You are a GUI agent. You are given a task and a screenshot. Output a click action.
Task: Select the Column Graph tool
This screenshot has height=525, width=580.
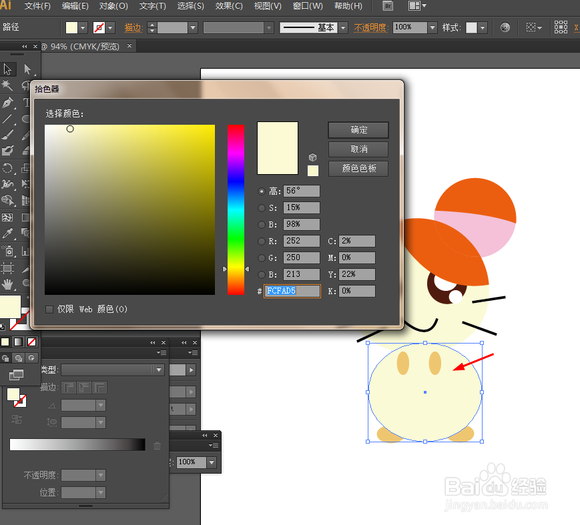(x=25, y=251)
